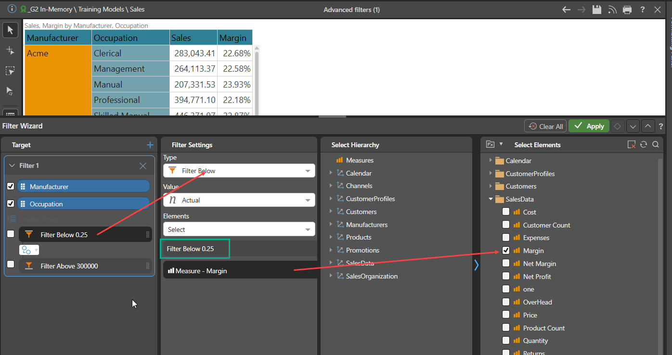672x355 pixels.
Task: Click the RSS feed icon in header
Action: click(612, 10)
